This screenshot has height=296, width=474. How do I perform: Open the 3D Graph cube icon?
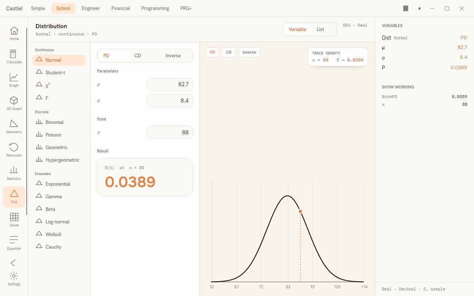coord(14,103)
